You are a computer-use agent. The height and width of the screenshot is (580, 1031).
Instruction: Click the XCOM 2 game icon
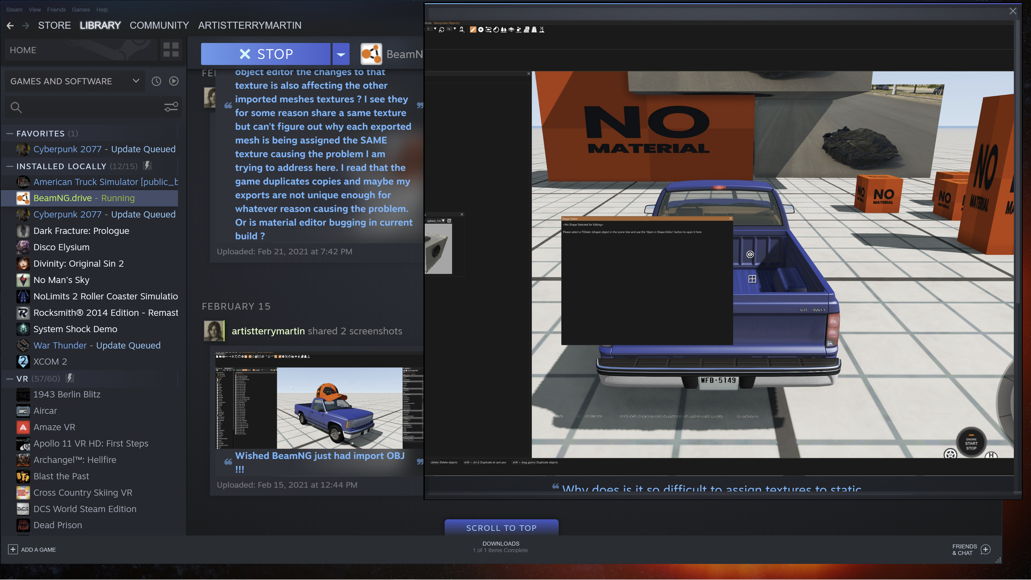click(x=23, y=361)
